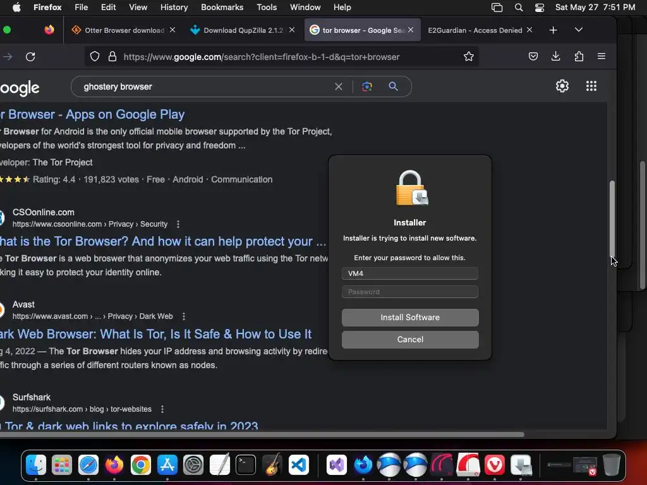Launch Vivaldi from the dock
Image resolution: width=647 pixels, height=485 pixels.
click(x=494, y=465)
